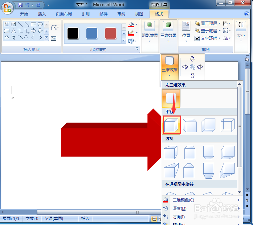Select the rectangle shape in shapes gallery
The width and height of the screenshot is (253, 225).
(x=33, y=24)
